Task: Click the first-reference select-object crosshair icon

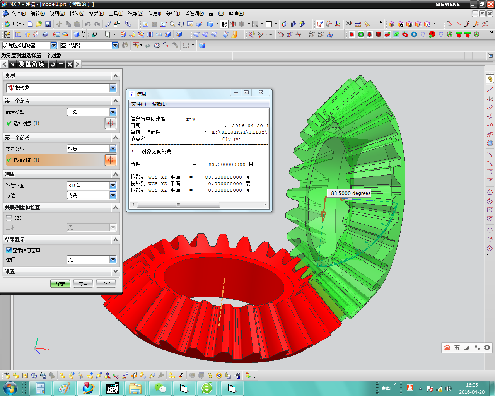Action: click(111, 123)
